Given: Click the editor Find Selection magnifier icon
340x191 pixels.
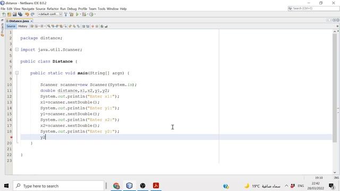Looking at the screenshot, I should click(49, 26).
